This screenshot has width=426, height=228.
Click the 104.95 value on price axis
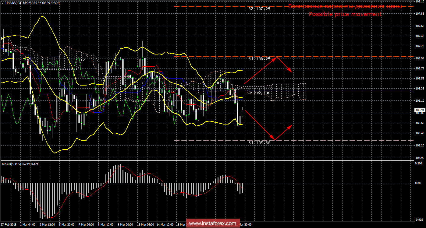click(x=420, y=158)
